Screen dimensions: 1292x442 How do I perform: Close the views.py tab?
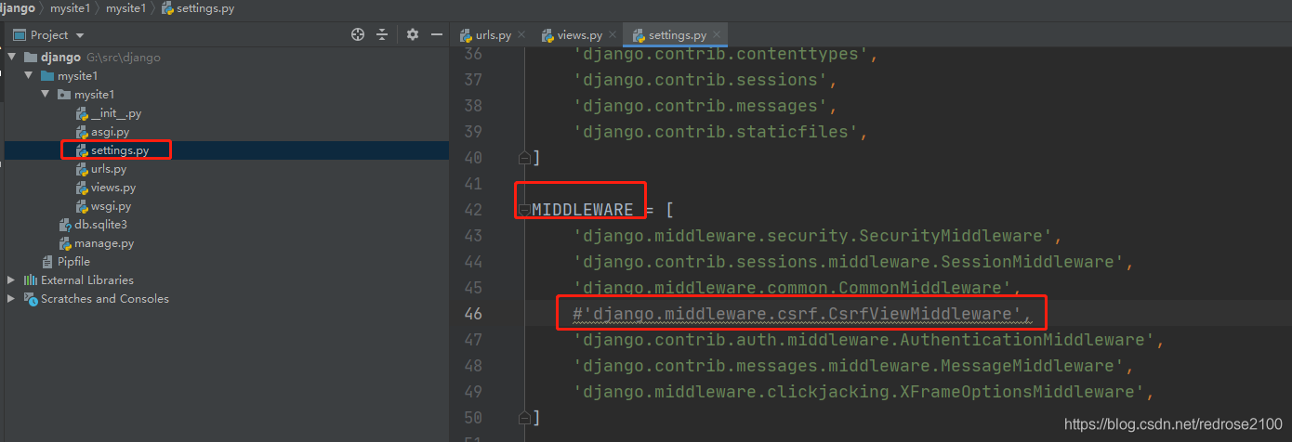(613, 35)
